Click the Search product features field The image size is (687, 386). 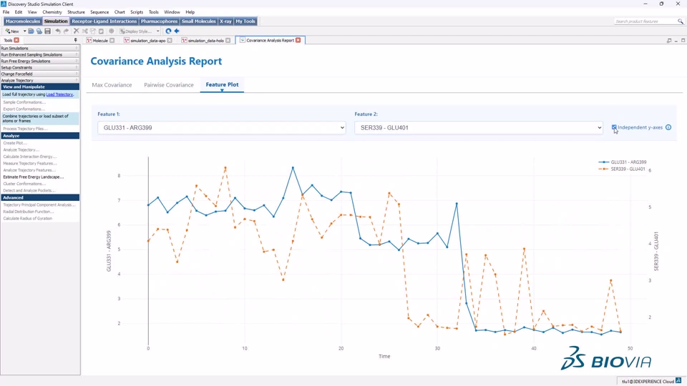[x=645, y=21]
